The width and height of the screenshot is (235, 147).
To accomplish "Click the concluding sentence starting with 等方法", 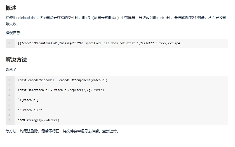I will tap(62, 131).
